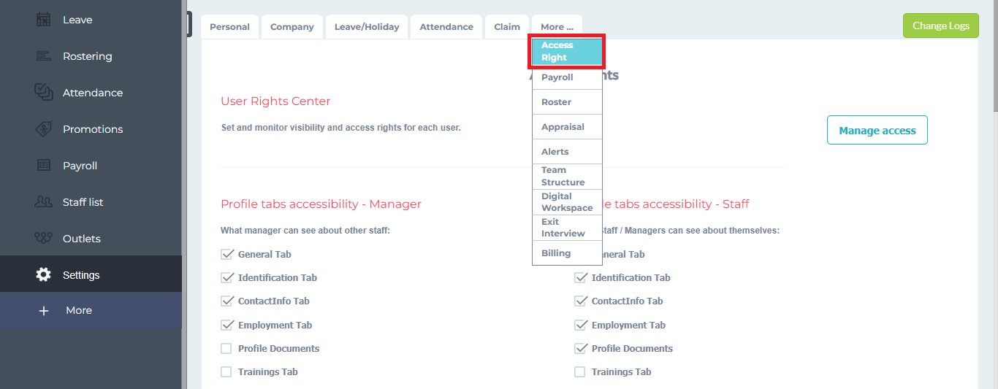Click the Payroll icon in sidebar
Viewport: 998px width, 389px height.
point(43,166)
